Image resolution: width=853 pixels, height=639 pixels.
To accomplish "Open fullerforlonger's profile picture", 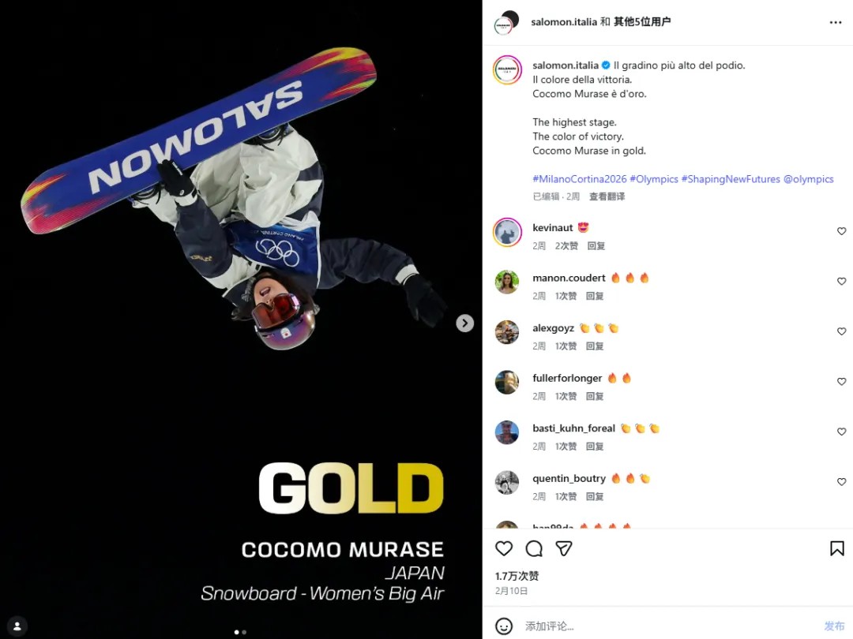I will pos(506,382).
